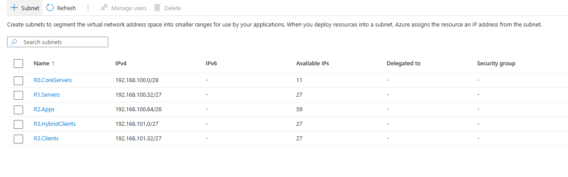Click the Search subnets input field
Screen dimensions: 568x177
click(x=62, y=42)
